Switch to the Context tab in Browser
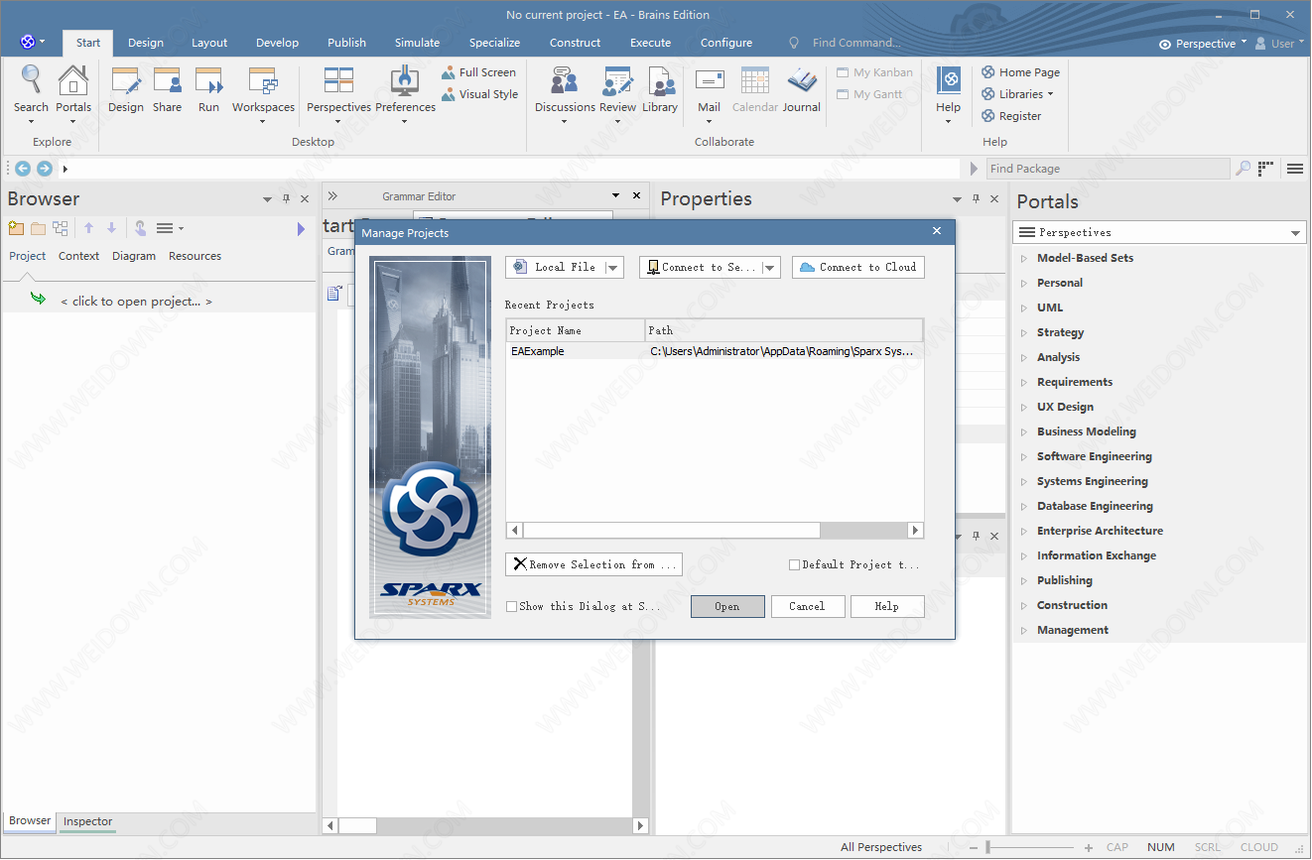 pyautogui.click(x=78, y=256)
